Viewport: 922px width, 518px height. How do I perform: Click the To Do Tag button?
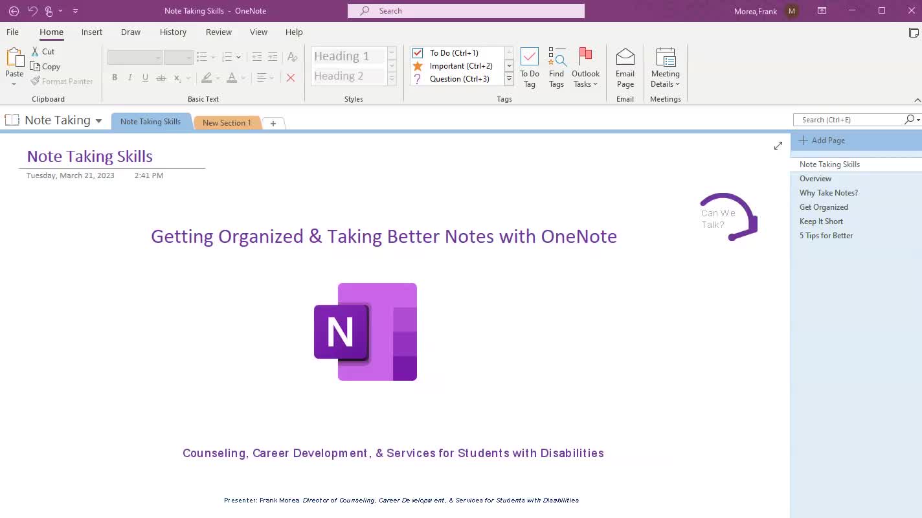tap(530, 67)
